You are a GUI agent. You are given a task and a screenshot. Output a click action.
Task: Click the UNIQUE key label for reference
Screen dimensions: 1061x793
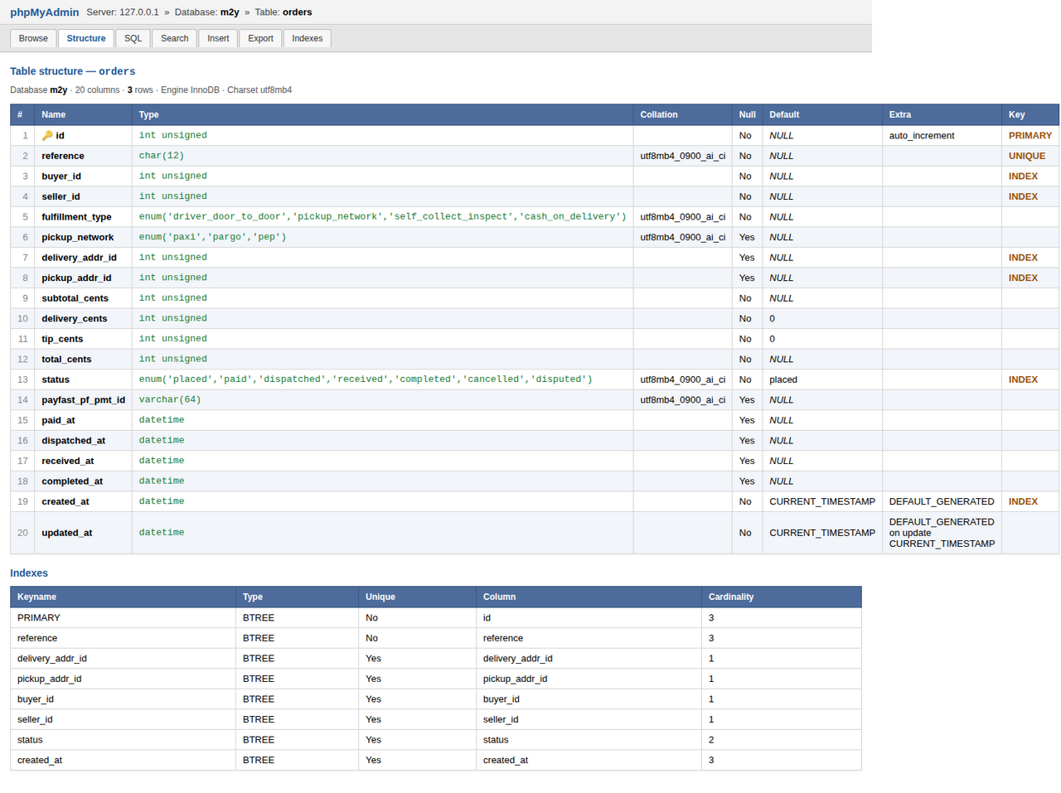coord(1027,156)
